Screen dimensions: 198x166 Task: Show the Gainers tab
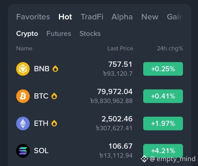click(175, 17)
